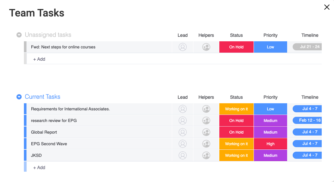The image size is (334, 182).
Task: Open Jul 21 - 24 timeline pill
Action: pos(307,47)
